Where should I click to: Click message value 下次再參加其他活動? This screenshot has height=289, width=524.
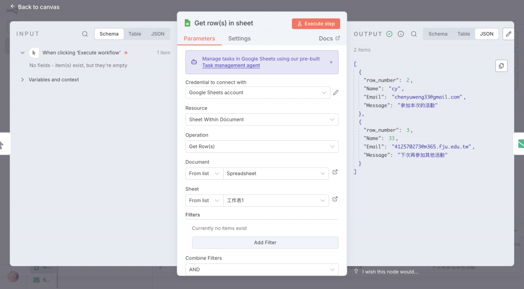coord(422,155)
